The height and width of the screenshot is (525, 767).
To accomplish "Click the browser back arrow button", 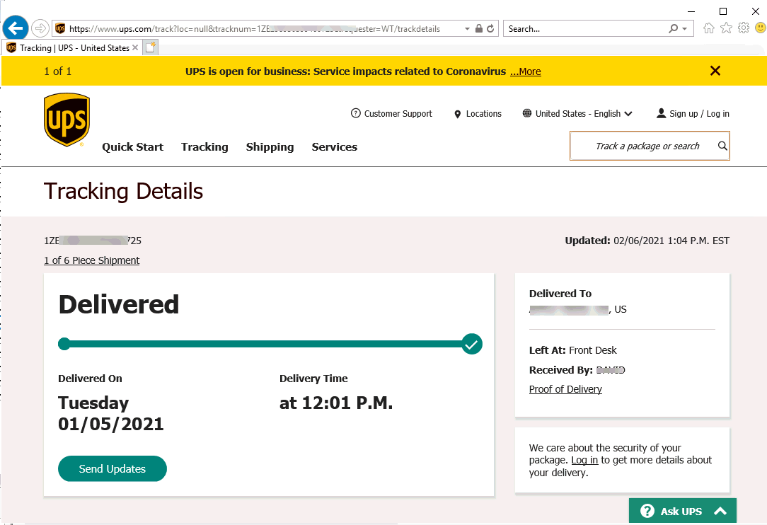I will 16,28.
